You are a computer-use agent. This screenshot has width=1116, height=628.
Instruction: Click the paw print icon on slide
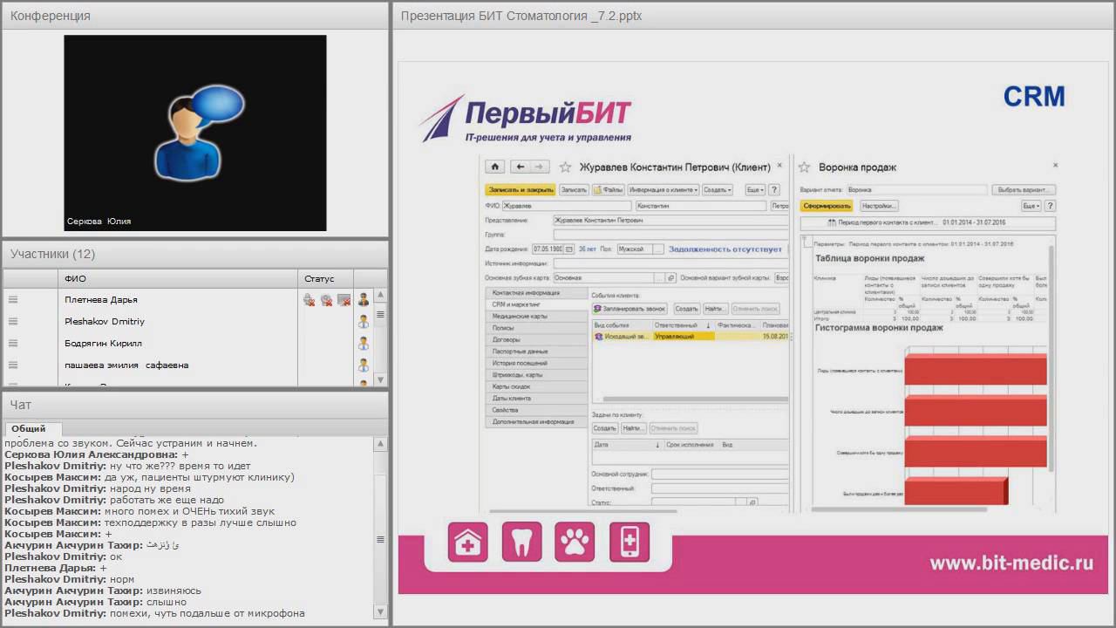tap(575, 542)
